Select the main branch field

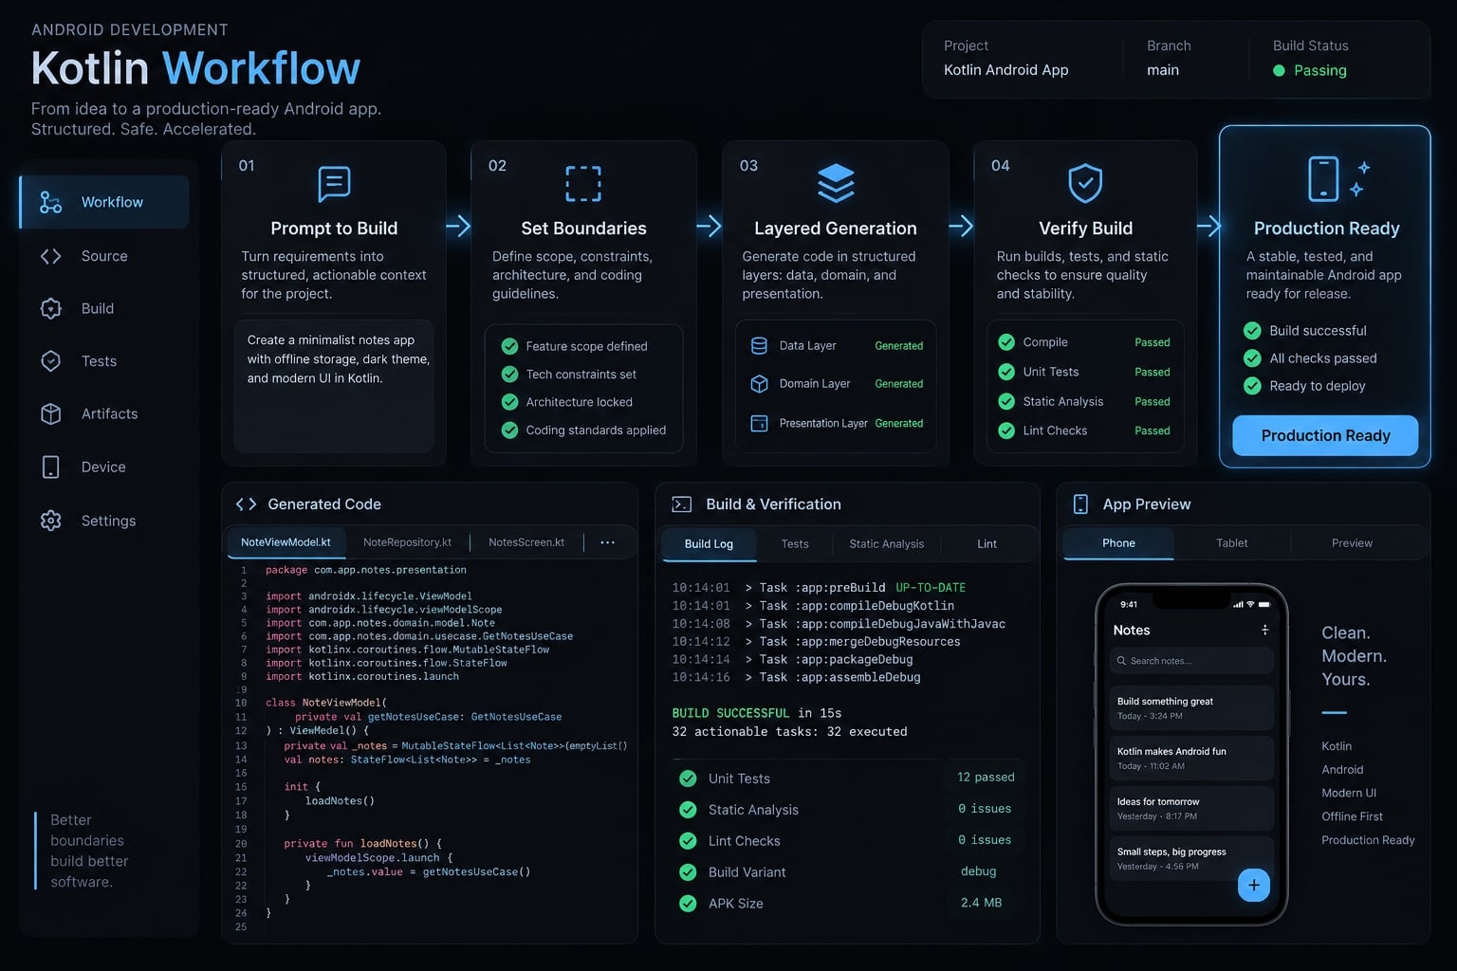click(1163, 70)
